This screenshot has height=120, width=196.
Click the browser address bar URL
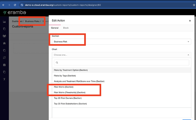coord(63,5)
